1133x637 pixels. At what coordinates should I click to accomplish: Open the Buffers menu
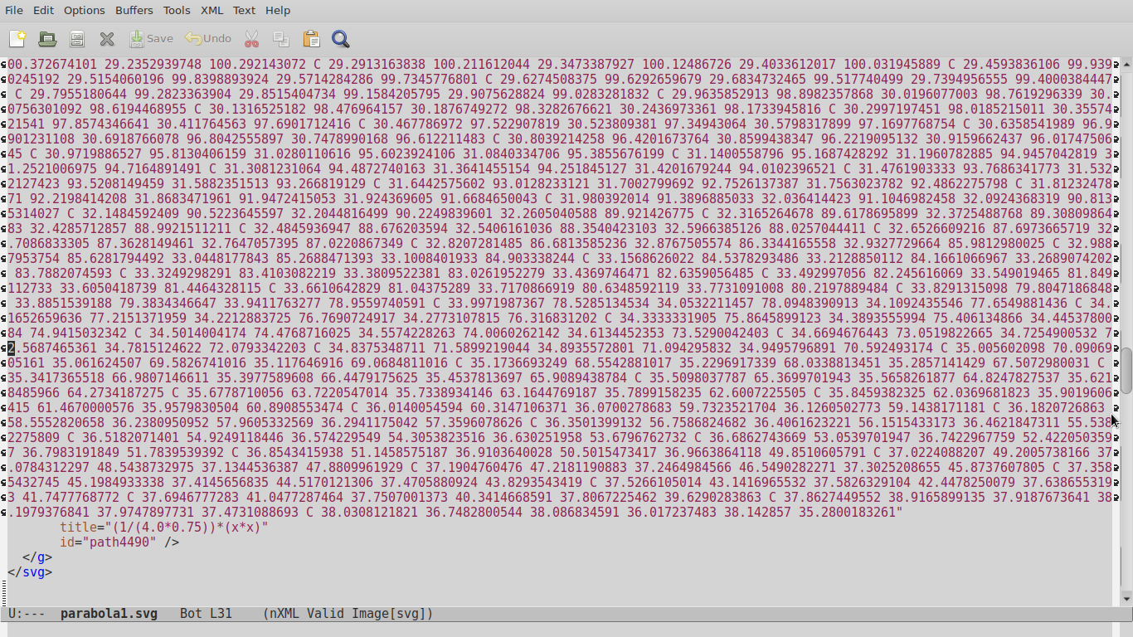134,10
